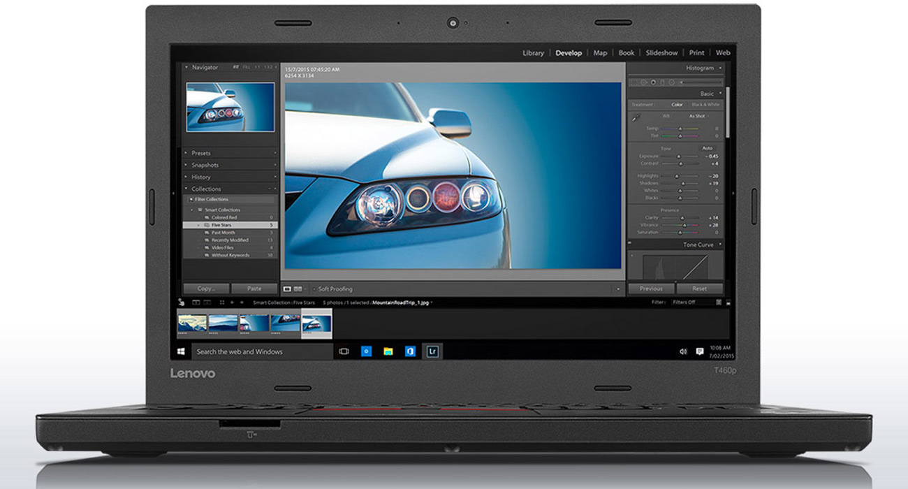Click the Search the web and Windows box
Screen dimensions: 908x489
262,351
